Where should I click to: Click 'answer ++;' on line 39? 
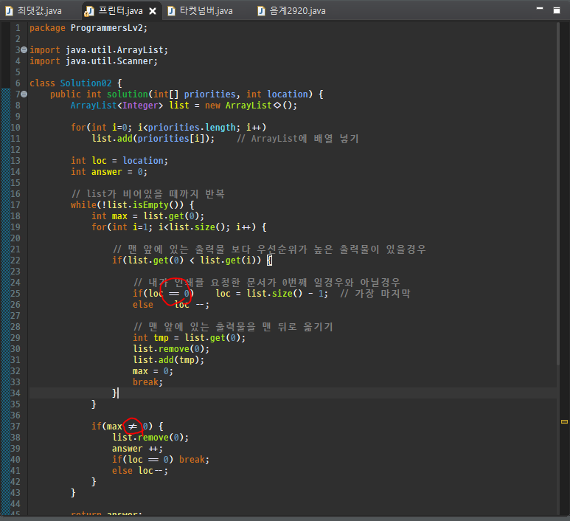tap(137, 449)
